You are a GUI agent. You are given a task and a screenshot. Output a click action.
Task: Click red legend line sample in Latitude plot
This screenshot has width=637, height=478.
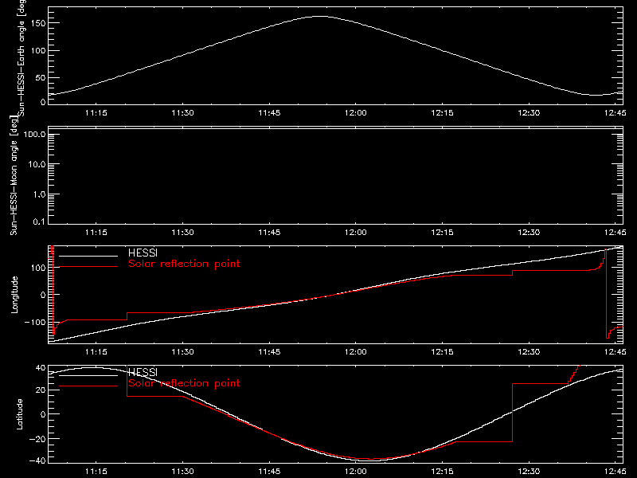click(x=88, y=386)
